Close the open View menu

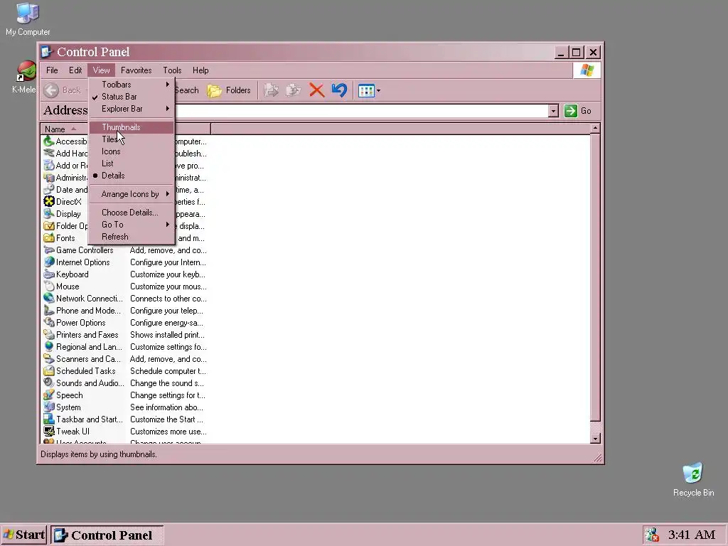point(101,70)
